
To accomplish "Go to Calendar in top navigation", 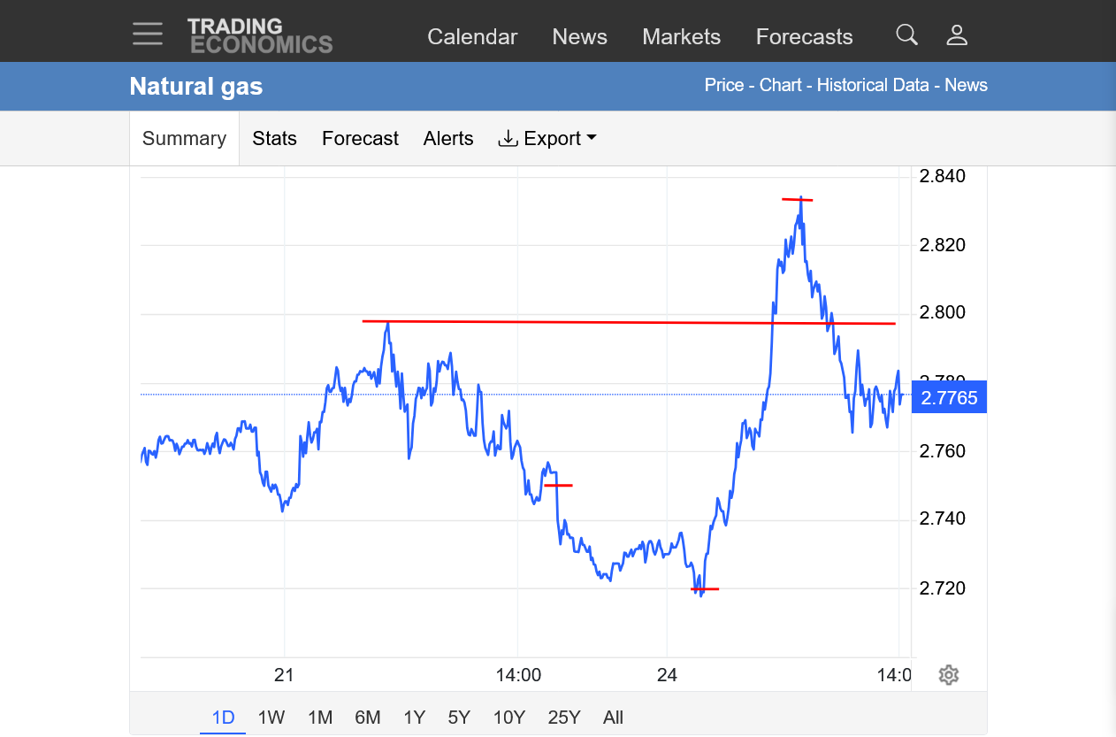I will click(472, 36).
